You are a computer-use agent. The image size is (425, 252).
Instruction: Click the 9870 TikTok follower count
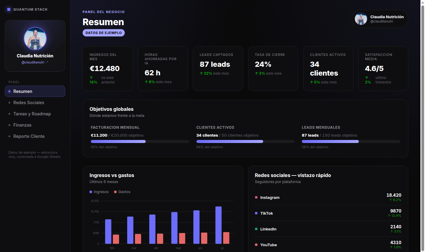[396, 211]
